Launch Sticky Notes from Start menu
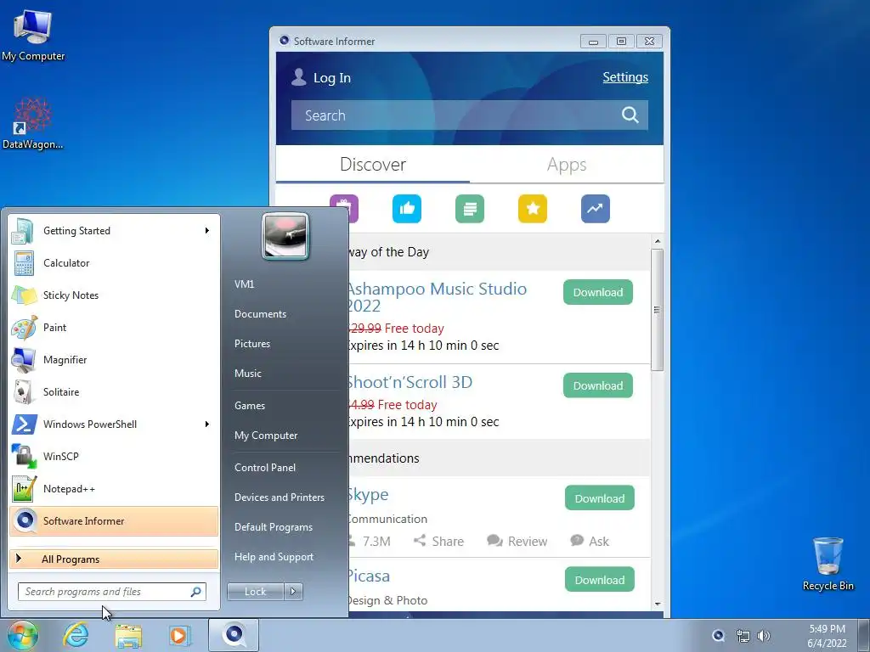This screenshot has height=652, width=870. click(x=114, y=295)
